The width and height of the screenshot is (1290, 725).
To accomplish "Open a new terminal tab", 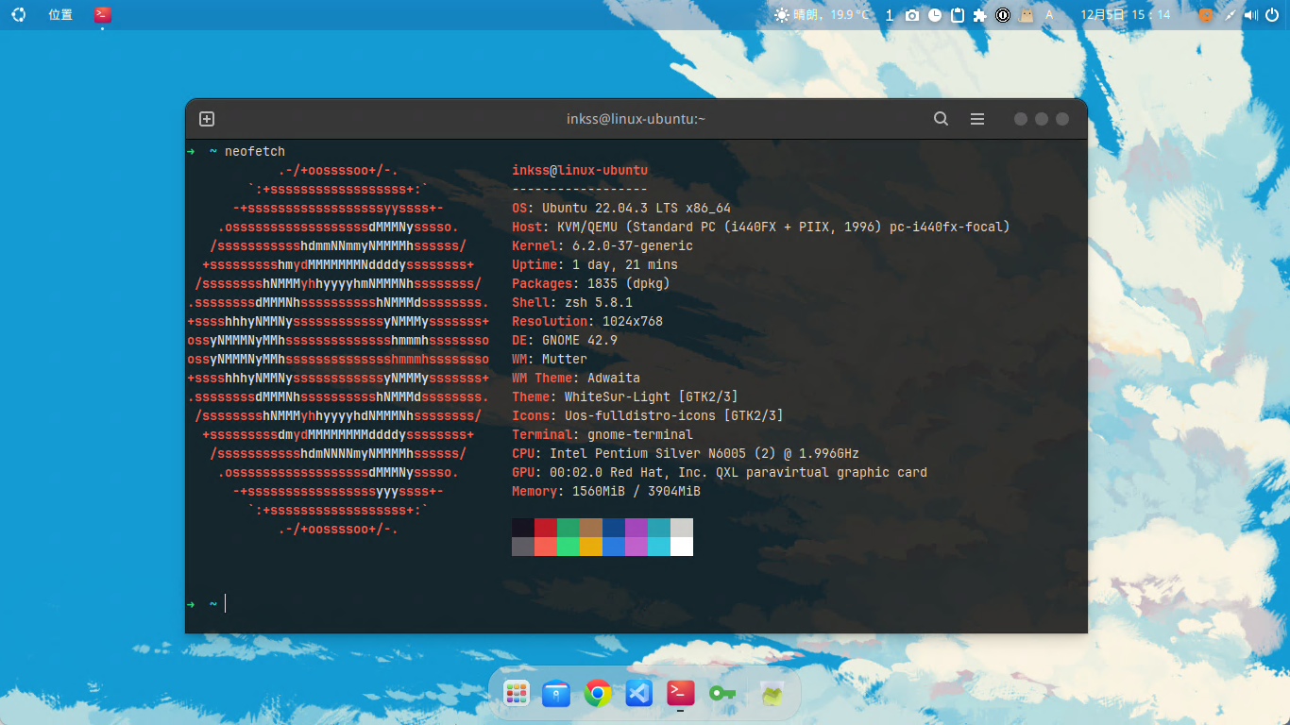I will 207,119.
